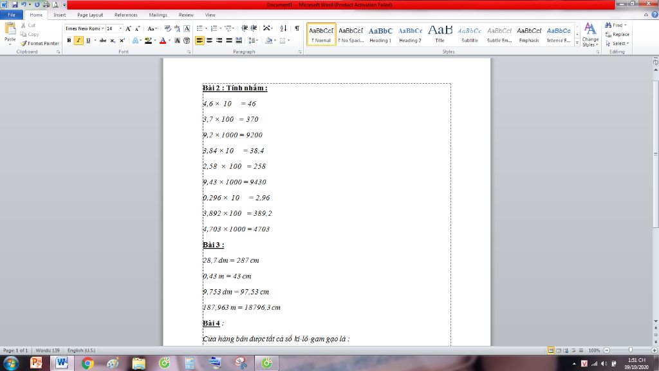
Task: Click the Select button in Editing
Action: [617, 43]
